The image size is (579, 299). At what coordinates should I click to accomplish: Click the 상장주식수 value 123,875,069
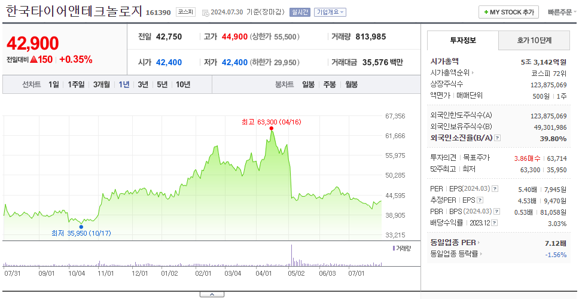point(548,85)
